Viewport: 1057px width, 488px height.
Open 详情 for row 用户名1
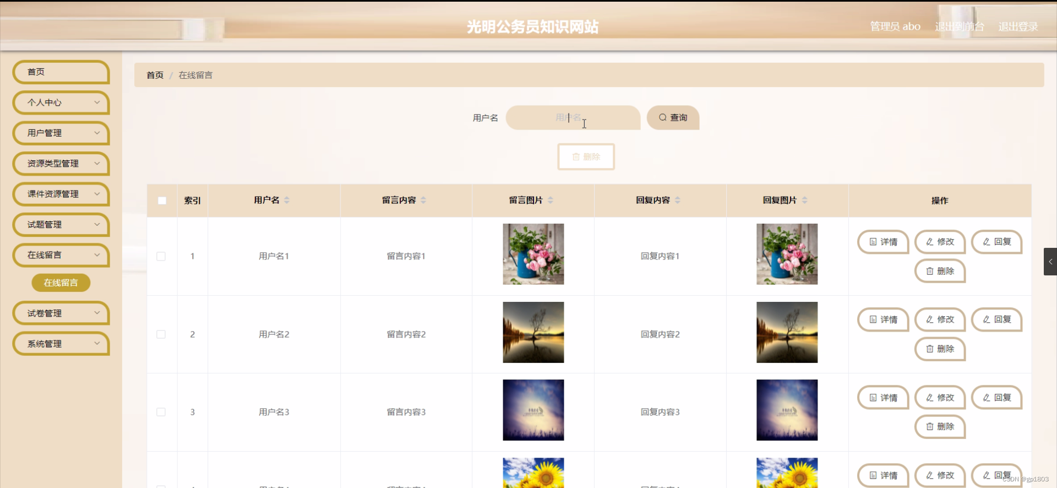(x=883, y=242)
